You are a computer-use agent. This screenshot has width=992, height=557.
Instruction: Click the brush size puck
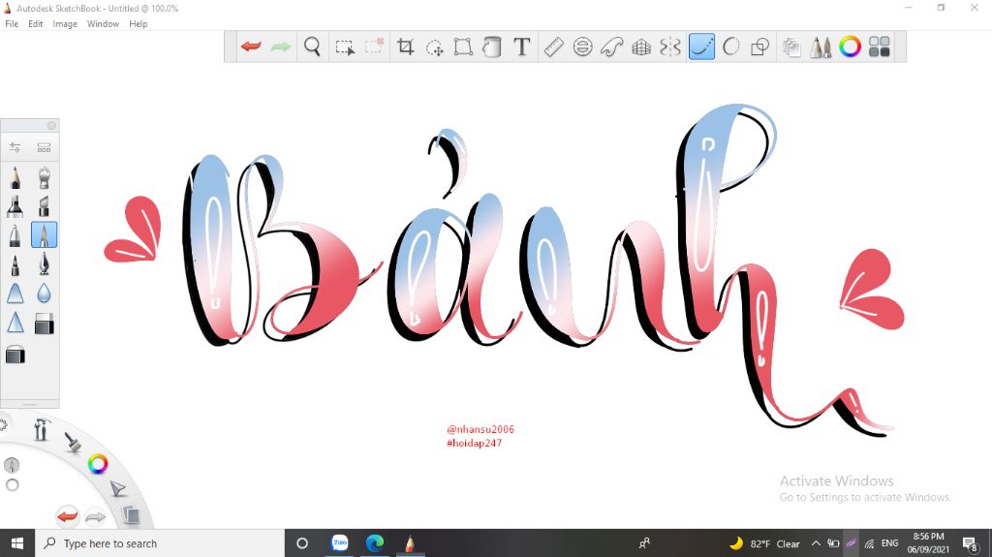coord(12,465)
